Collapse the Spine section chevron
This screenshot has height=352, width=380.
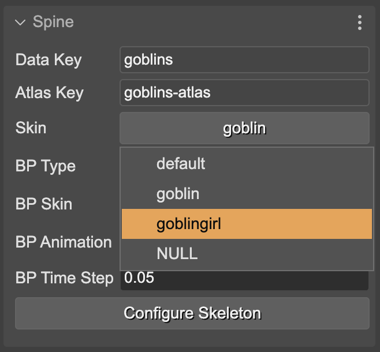point(21,23)
